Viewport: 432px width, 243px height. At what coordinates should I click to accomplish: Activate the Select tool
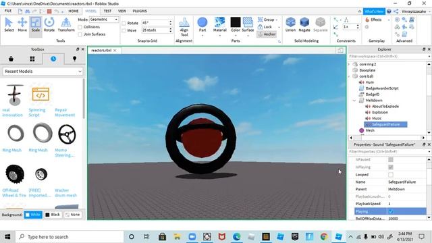point(9,24)
